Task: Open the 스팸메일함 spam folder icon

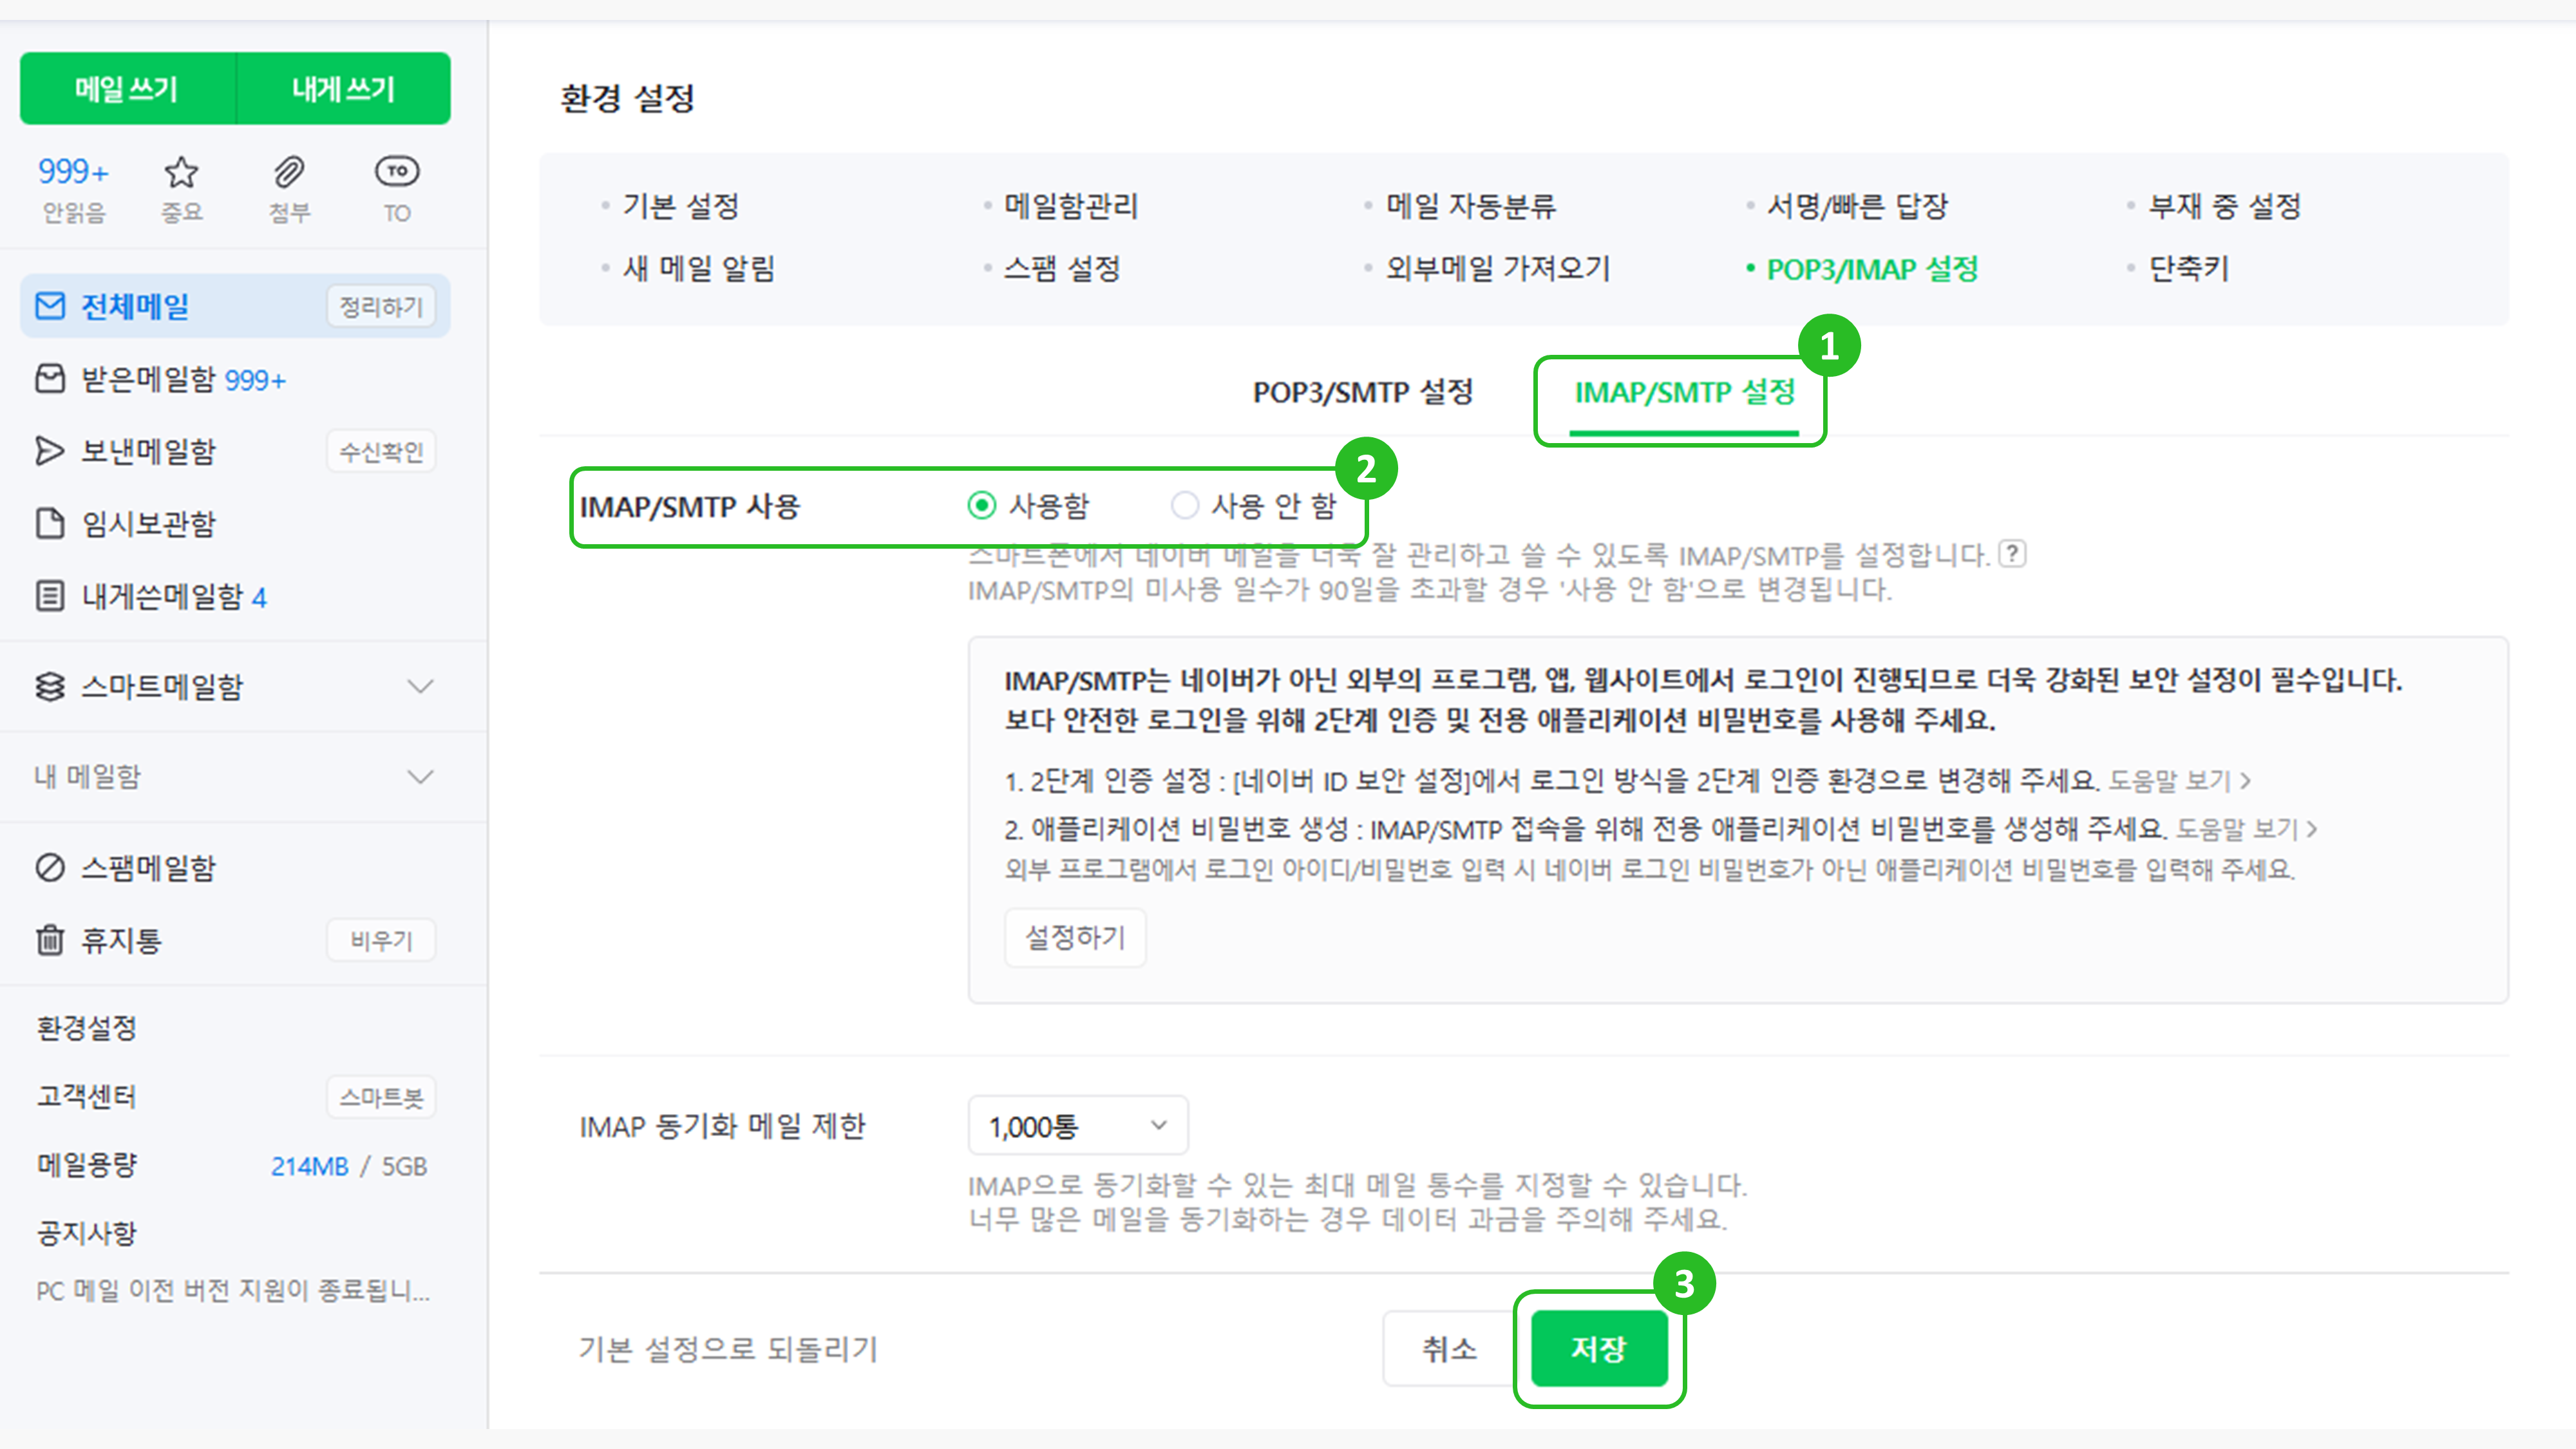Action: [50, 867]
